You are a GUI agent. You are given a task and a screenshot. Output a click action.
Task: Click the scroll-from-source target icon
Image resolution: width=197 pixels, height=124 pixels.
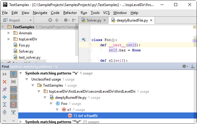tap(50, 20)
